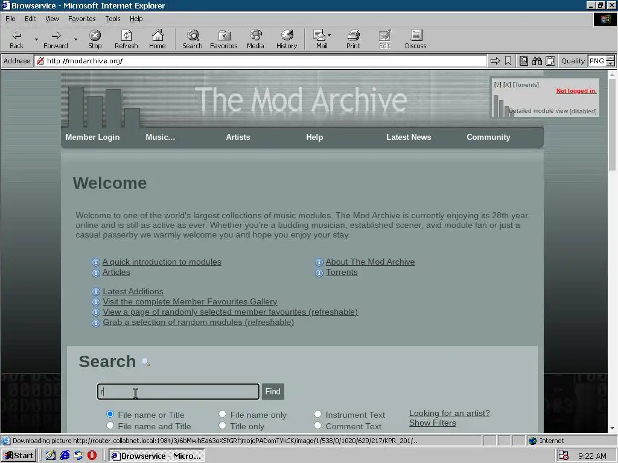Click the Browservice taskbar window button
The image size is (618, 463).
click(156, 456)
